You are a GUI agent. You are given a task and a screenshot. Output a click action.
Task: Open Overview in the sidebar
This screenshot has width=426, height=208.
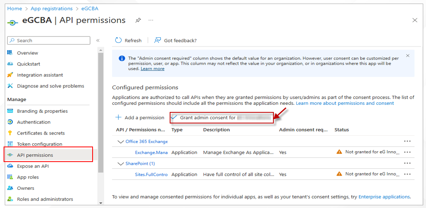27,53
